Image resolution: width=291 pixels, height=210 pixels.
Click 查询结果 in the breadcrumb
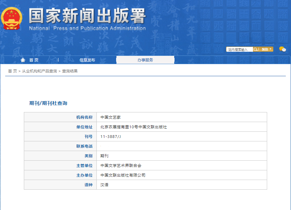click(70, 71)
